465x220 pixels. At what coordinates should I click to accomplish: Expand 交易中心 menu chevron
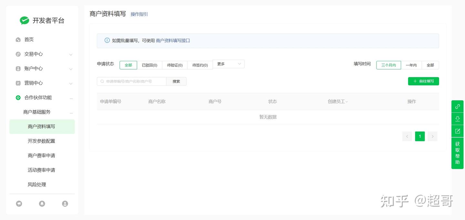[x=71, y=54]
